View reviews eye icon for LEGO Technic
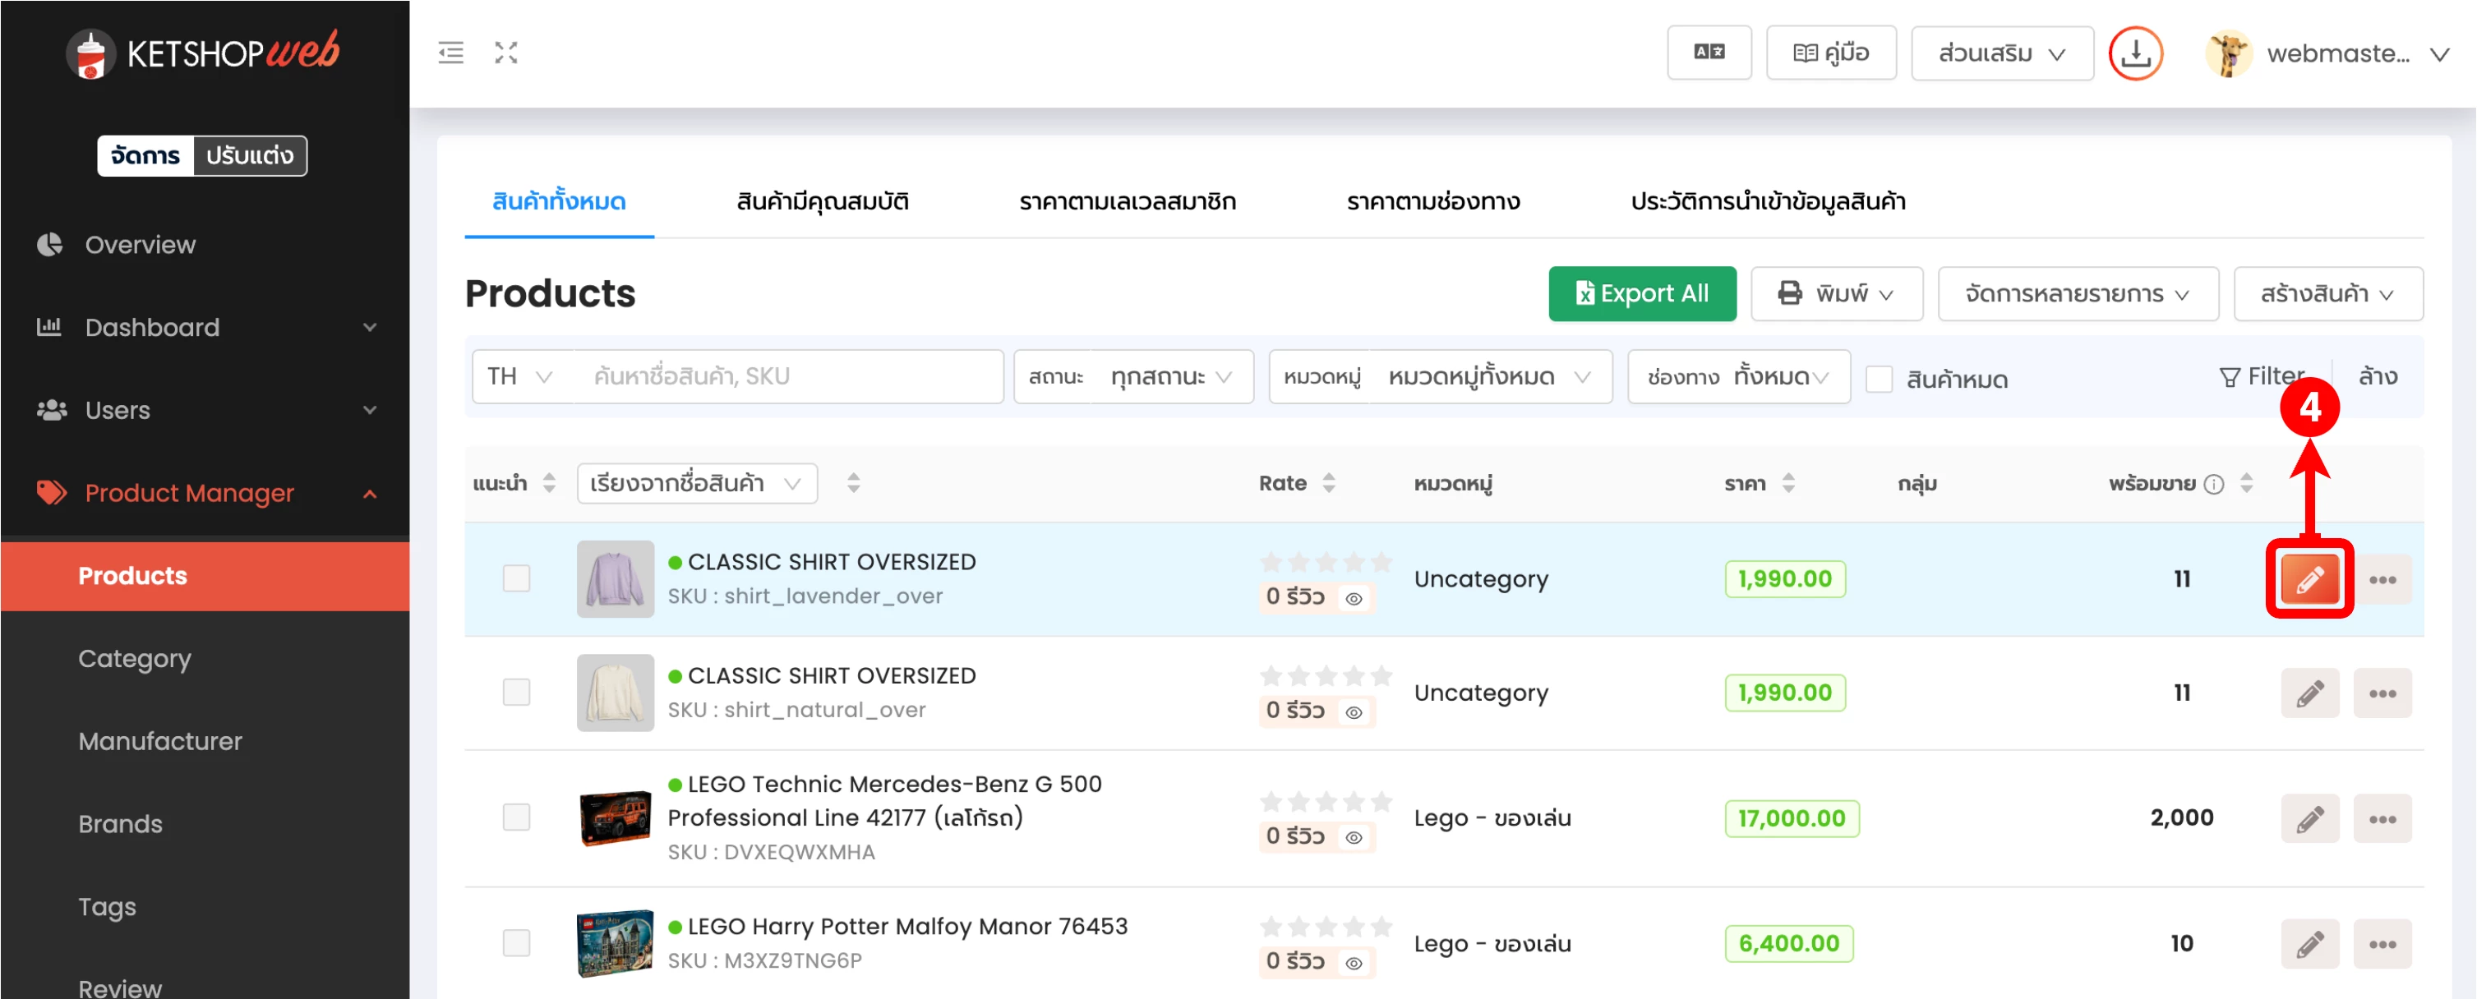Image resolution: width=2477 pixels, height=999 pixels. point(1354,836)
